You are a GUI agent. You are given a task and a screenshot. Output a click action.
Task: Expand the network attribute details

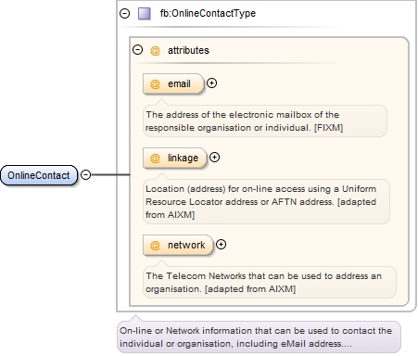click(221, 245)
